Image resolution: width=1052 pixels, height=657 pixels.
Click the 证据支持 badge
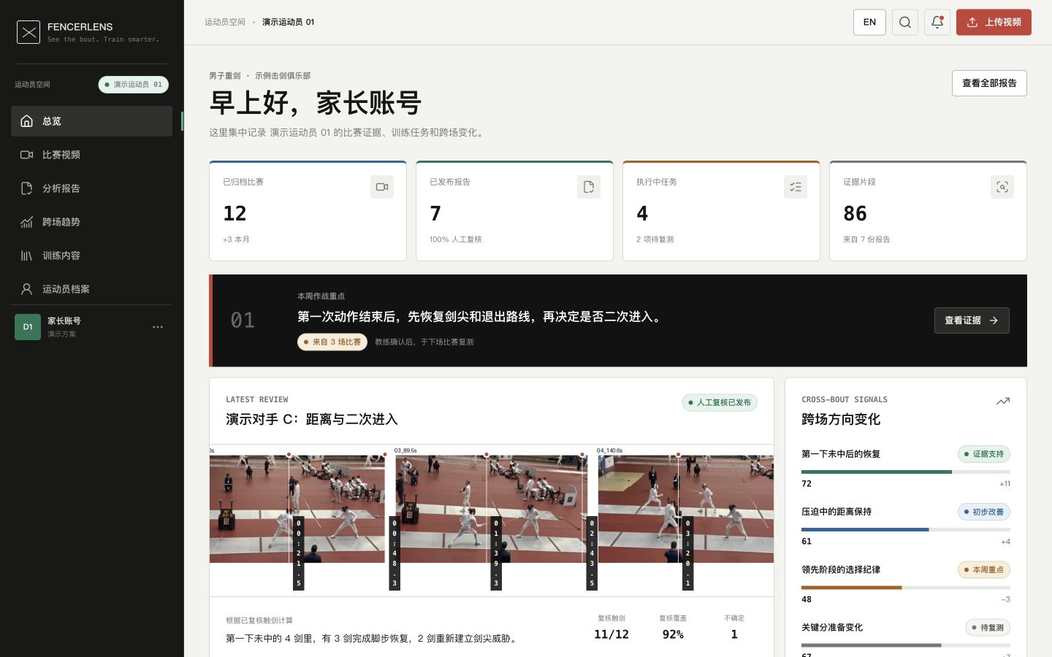984,454
